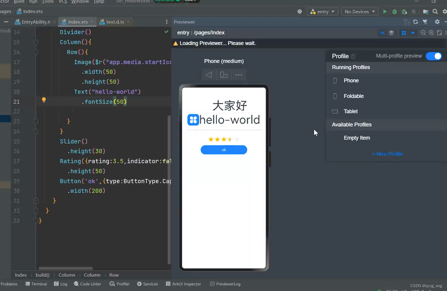
Task: Click the target locate icon beside entry
Action: 300,11
